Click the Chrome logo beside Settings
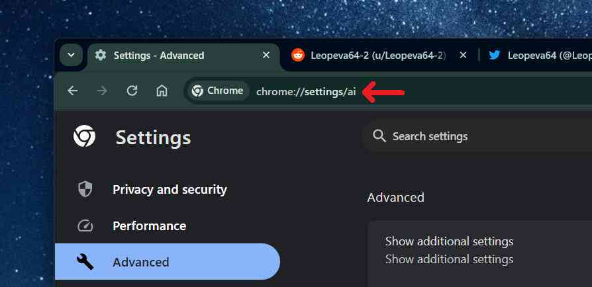Image resolution: width=592 pixels, height=287 pixels. 84,136
